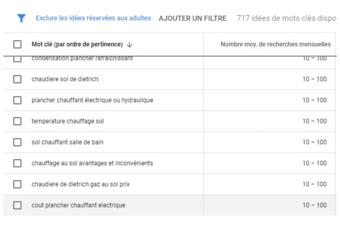
Task: Click 717 idées de mots clés count text
Action: (287, 18)
